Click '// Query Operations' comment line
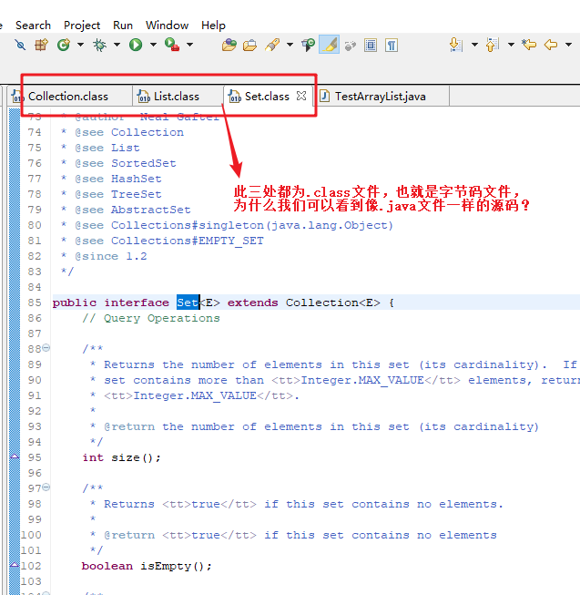The width and height of the screenshot is (580, 595). 151,318
